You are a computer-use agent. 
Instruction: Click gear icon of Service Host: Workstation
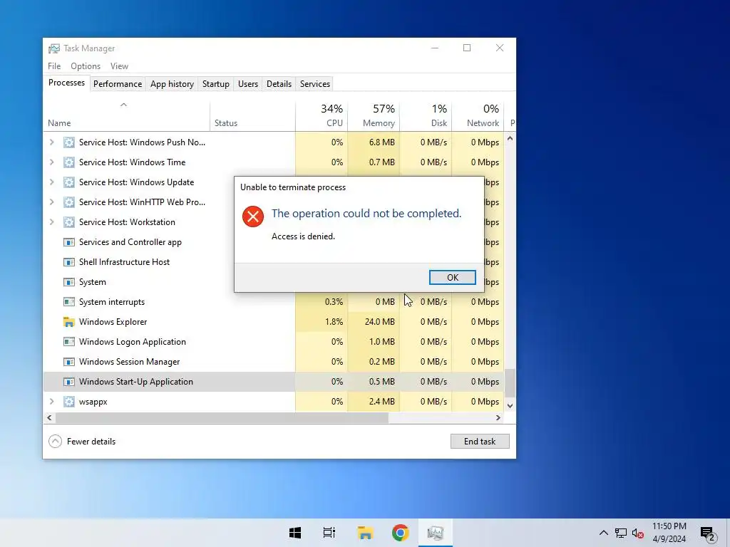[69, 222]
